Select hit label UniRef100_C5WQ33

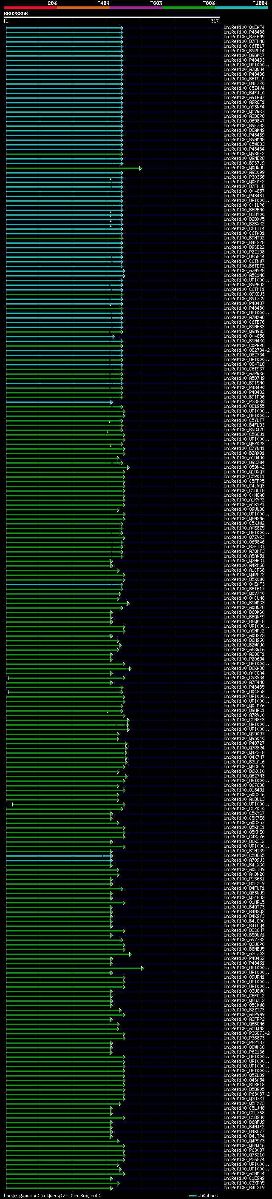[x=244, y=144]
